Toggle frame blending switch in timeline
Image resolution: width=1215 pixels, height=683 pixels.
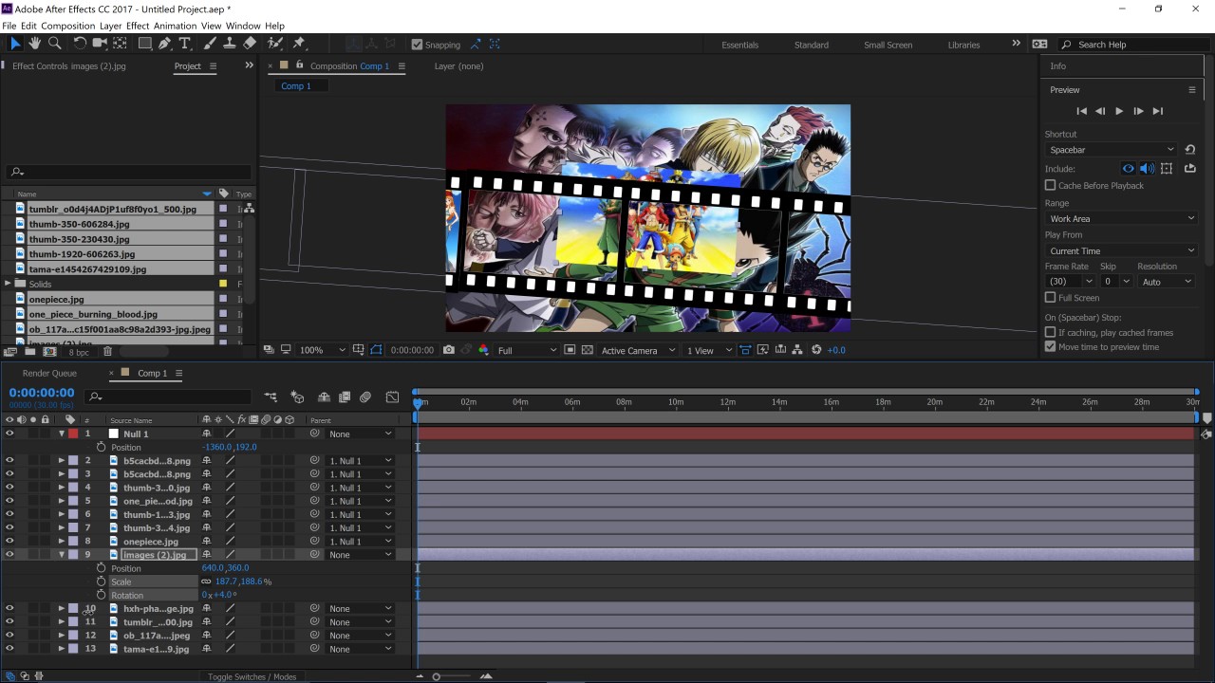pyautogui.click(x=345, y=397)
